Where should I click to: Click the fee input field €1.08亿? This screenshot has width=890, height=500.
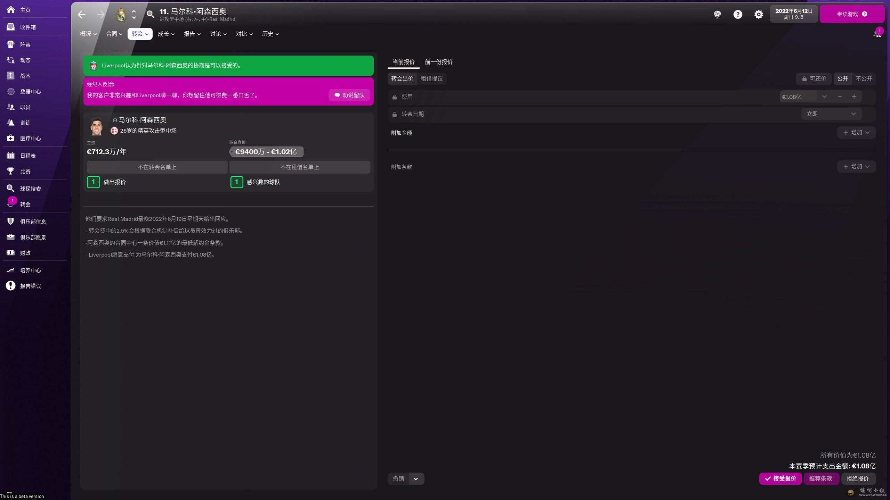click(798, 97)
